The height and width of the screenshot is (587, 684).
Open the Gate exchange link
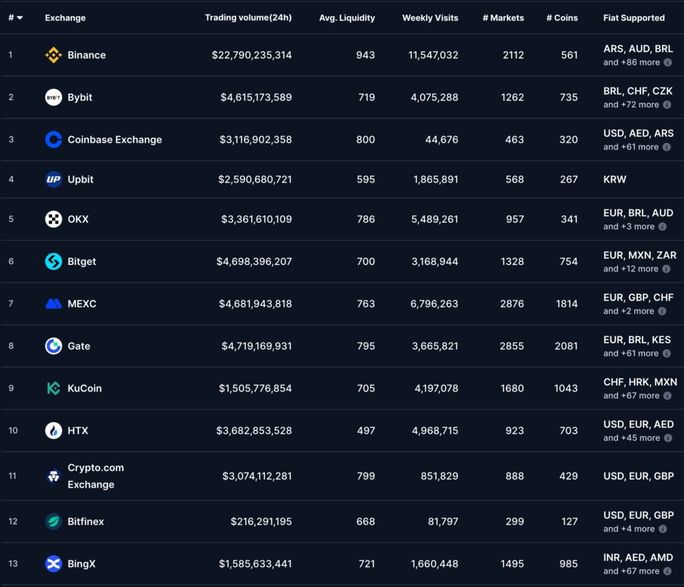coord(79,346)
